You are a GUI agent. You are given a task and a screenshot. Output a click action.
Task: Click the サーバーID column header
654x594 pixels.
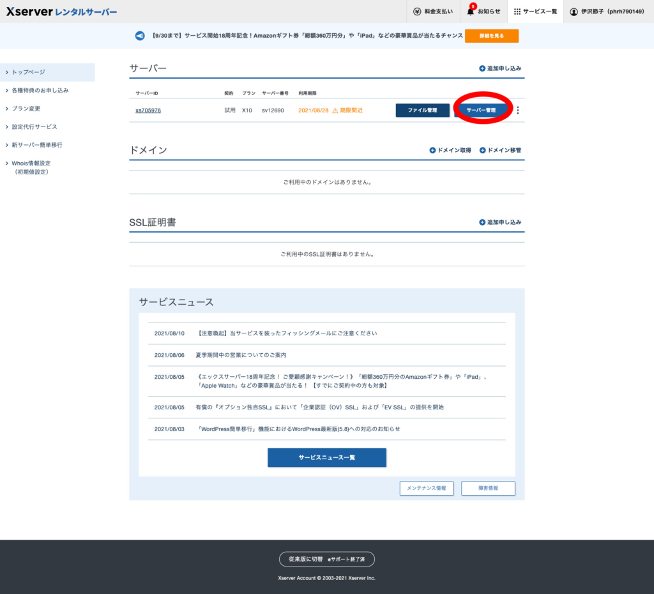(x=147, y=93)
